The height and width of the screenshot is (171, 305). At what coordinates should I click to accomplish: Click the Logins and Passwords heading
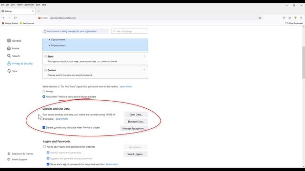(x=57, y=142)
